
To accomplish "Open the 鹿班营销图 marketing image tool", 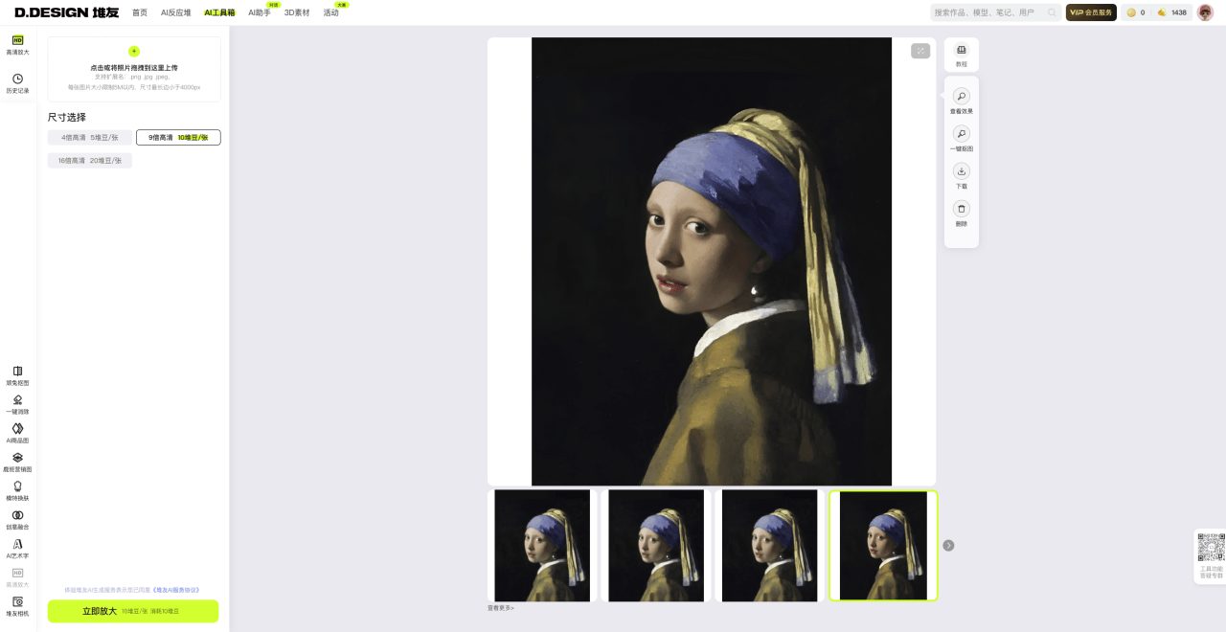I will point(17,462).
